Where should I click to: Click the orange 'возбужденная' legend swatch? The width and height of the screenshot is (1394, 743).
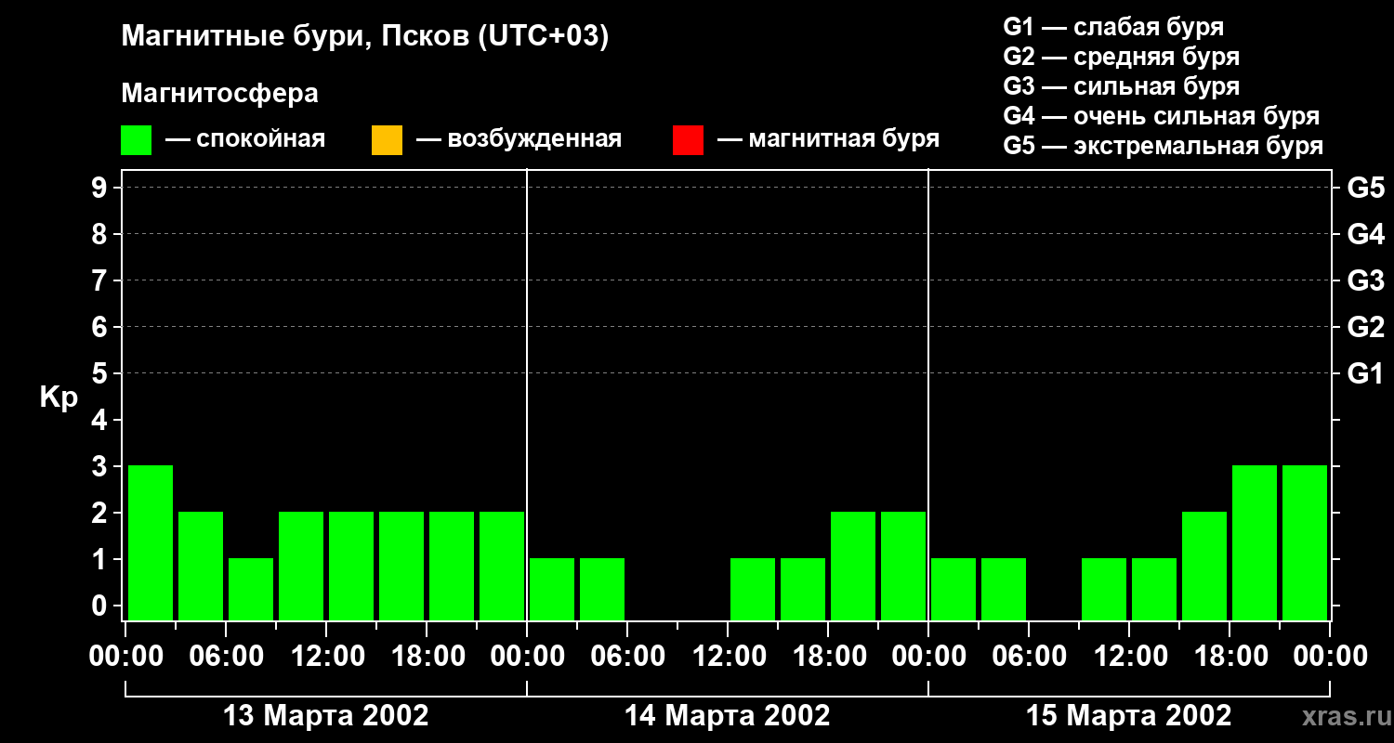pyautogui.click(x=387, y=139)
